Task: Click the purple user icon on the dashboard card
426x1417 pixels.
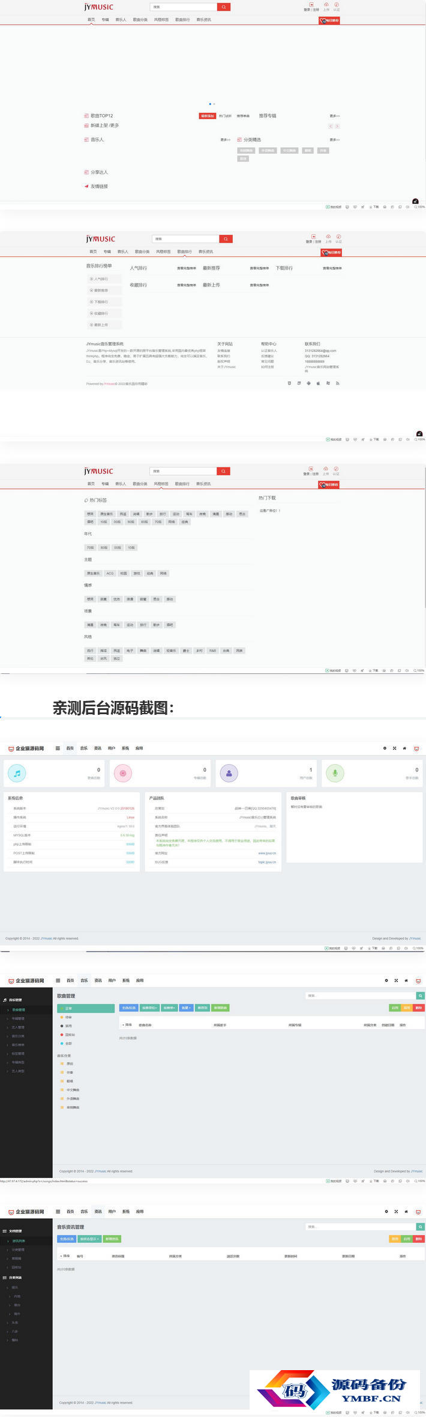Action: coord(229,774)
